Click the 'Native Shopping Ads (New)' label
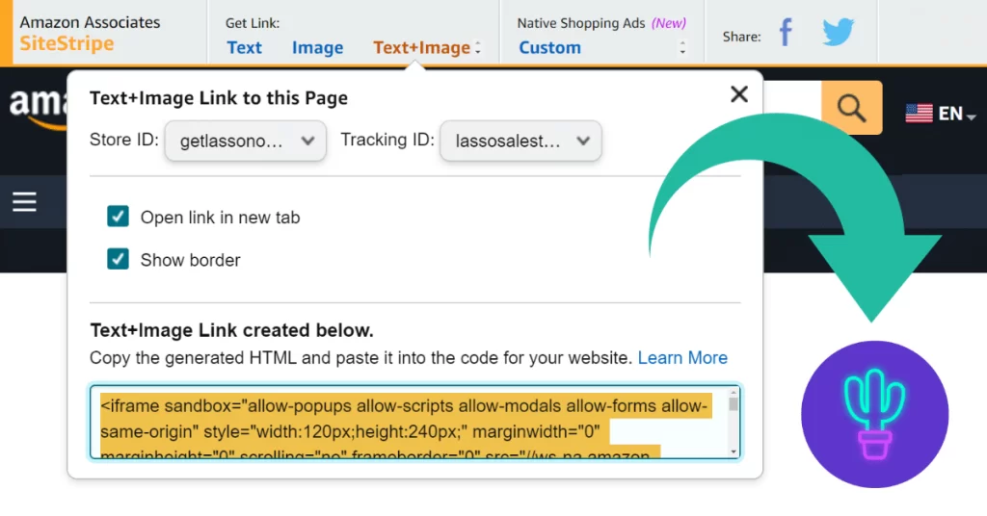 601,23
